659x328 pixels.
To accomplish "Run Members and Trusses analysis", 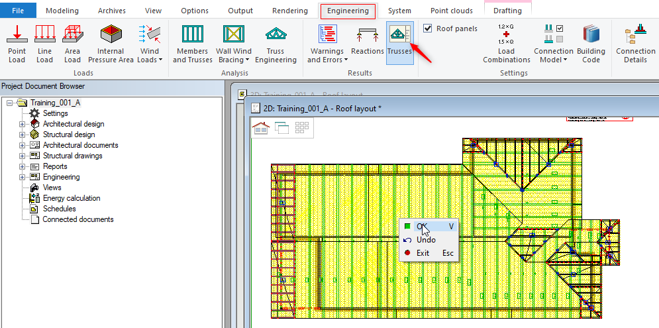I will click(192, 44).
